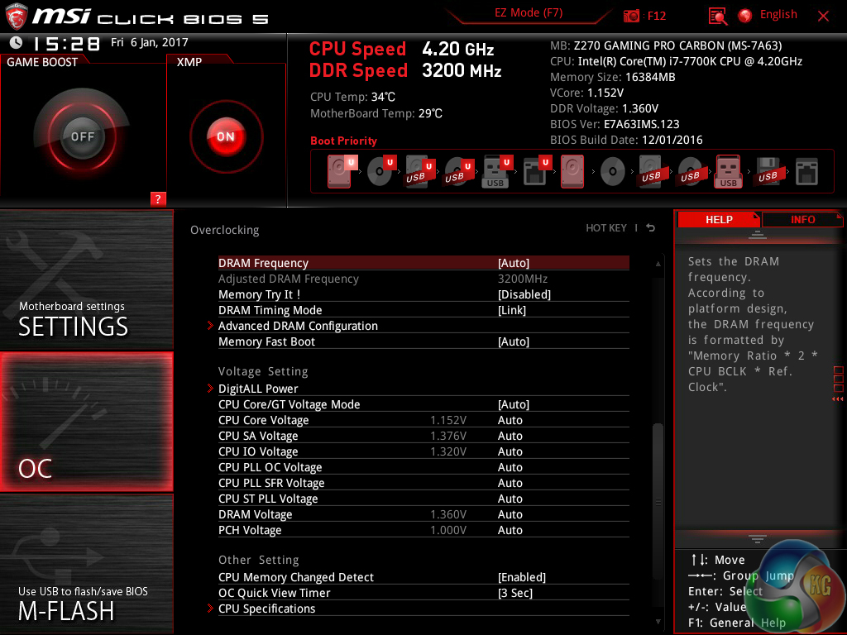The width and height of the screenshot is (847, 635).
Task: Close the BIOS with the red X
Action: point(823,16)
